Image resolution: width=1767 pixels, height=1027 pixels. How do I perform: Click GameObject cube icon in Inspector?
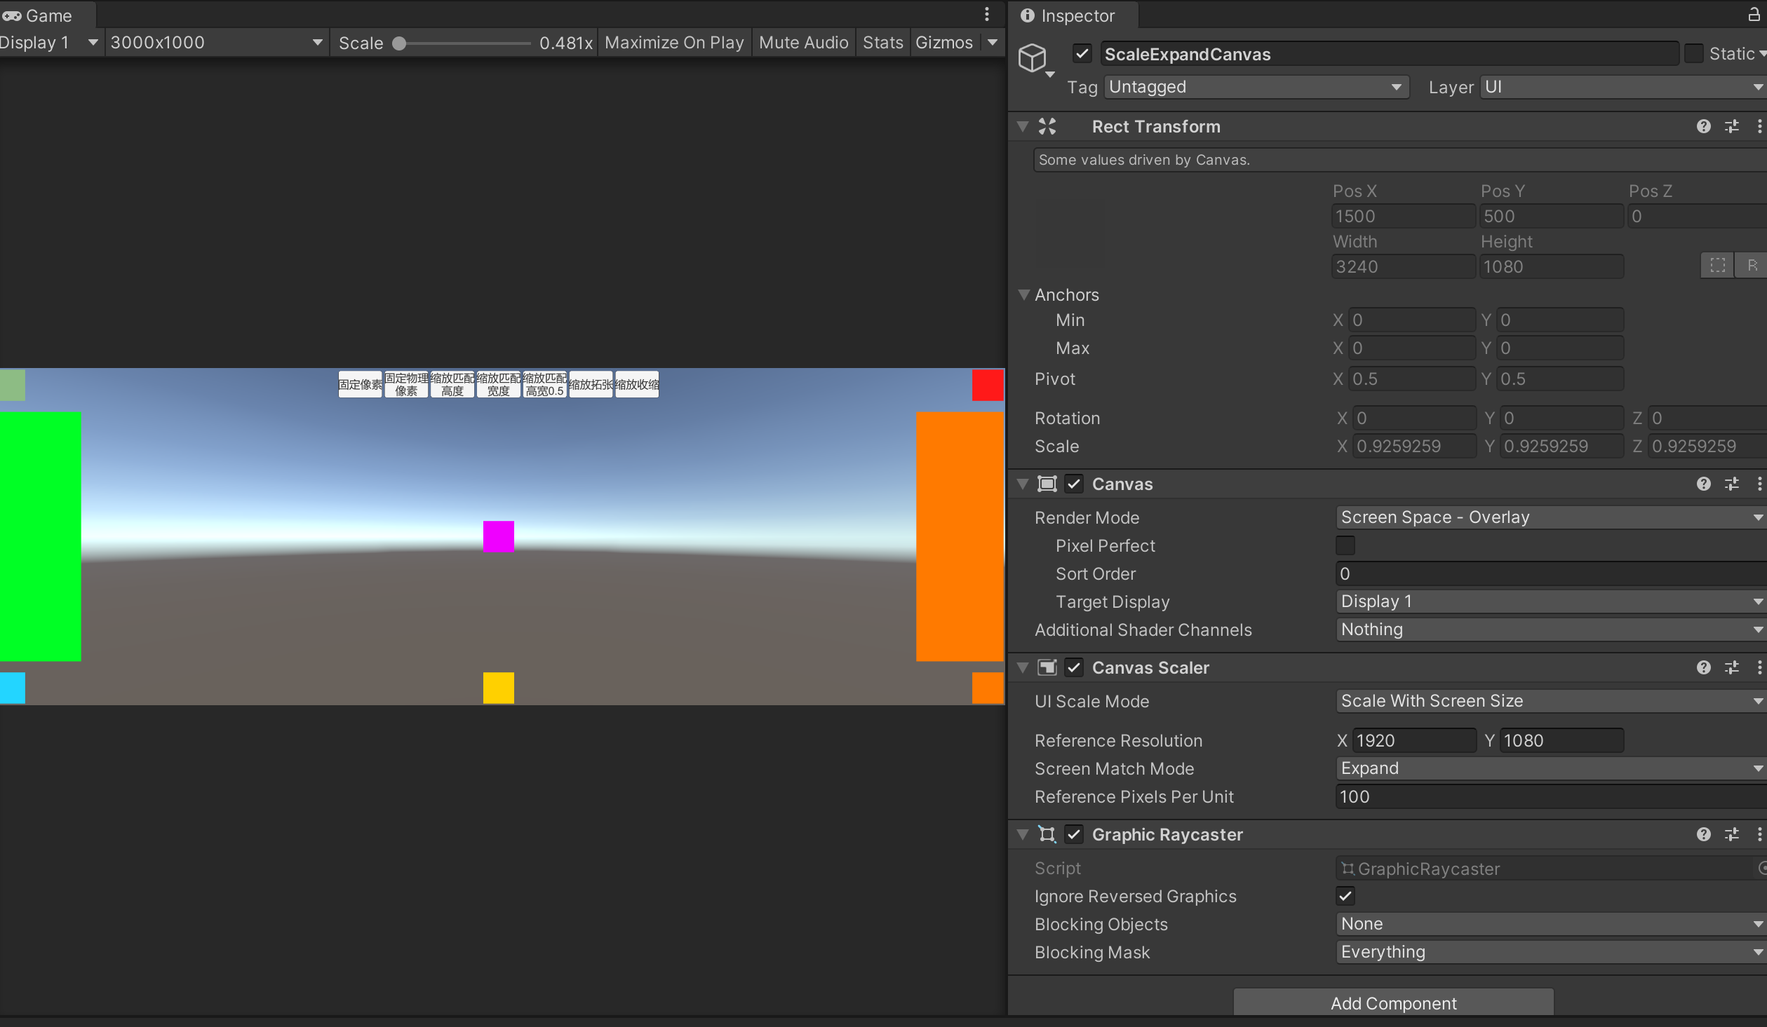pos(1033,57)
